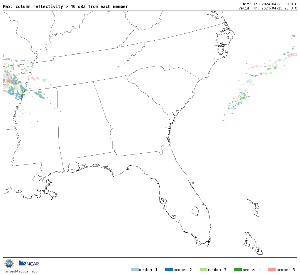300x275 pixels.
Task: Click the 'Init: Thu 2024-04-25 00 UTC' text
Action: coord(269,4)
